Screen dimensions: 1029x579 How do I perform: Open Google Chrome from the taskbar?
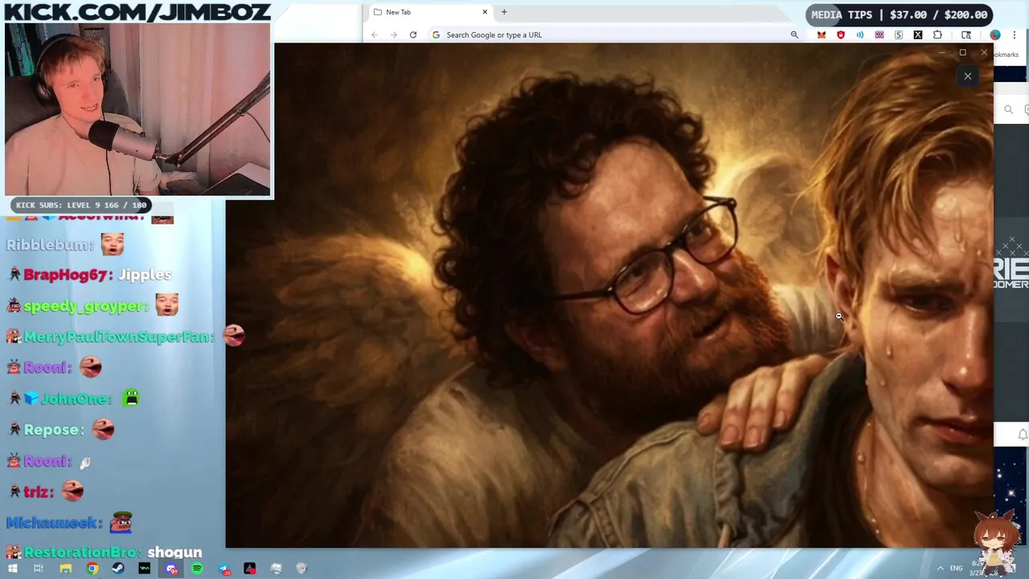click(92, 569)
